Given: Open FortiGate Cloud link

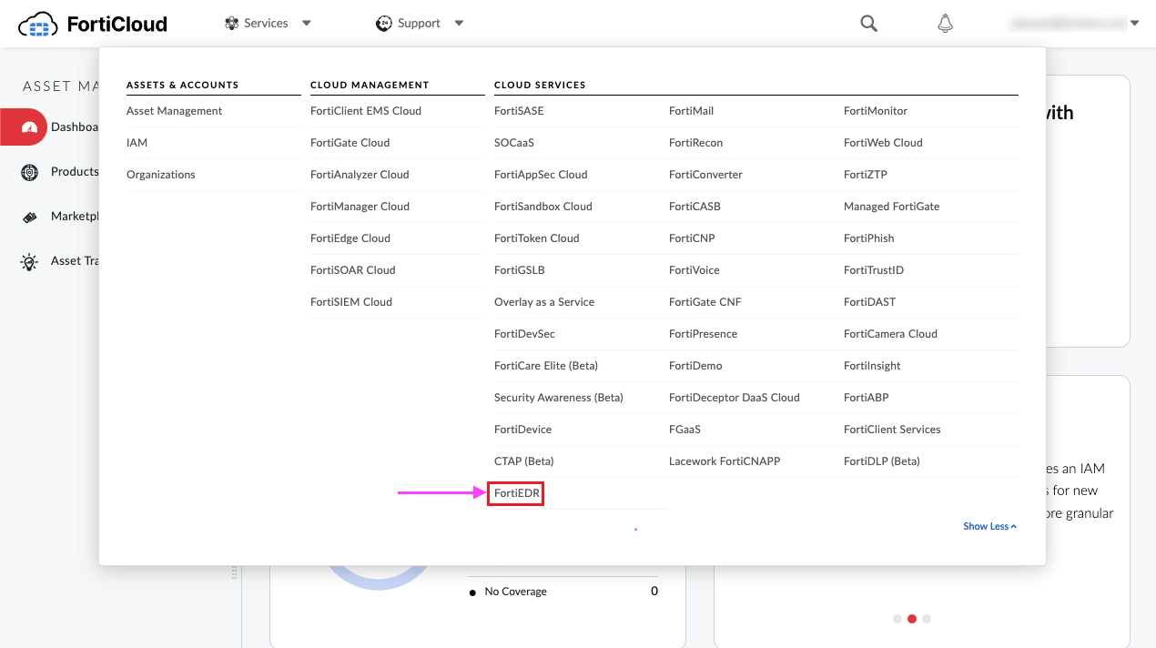Looking at the screenshot, I should (x=350, y=143).
